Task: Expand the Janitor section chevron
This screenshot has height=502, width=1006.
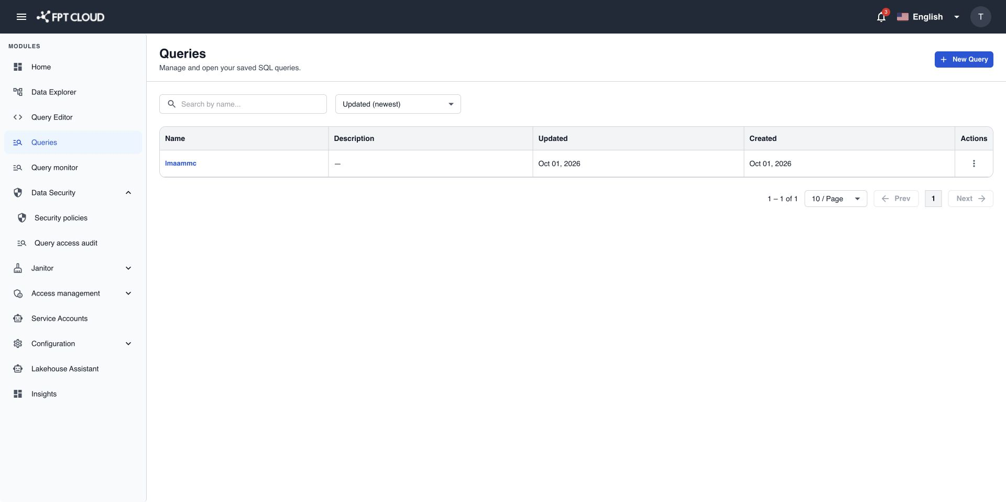Action: click(x=128, y=268)
